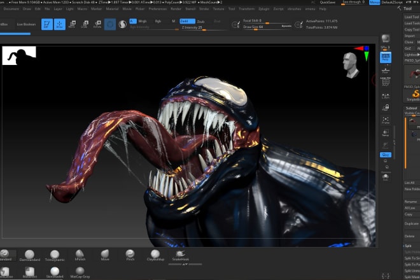Expand the Subtool section
This screenshot has width=420, height=280.
click(412, 108)
